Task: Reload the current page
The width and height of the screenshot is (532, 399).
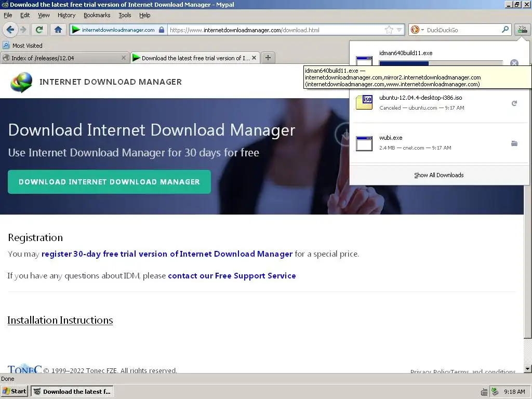Action: [39, 30]
